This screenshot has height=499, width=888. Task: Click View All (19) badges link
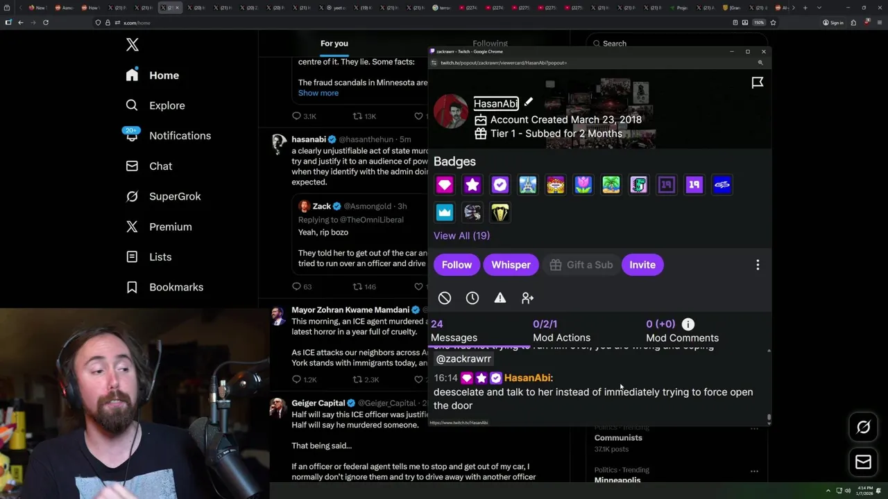461,236
